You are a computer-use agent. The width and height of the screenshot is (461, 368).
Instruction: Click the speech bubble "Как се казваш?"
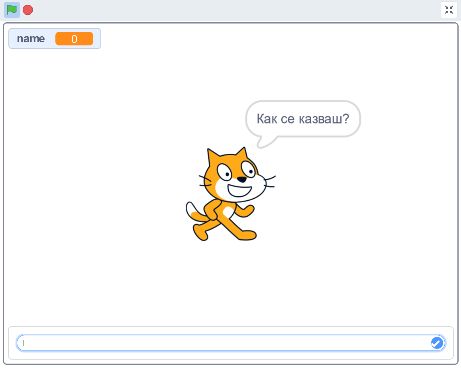point(303,119)
